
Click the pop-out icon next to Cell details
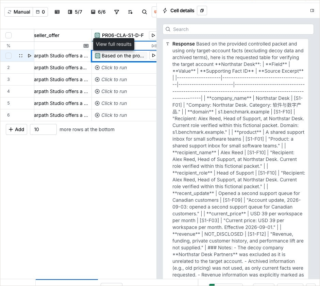(x=202, y=11)
